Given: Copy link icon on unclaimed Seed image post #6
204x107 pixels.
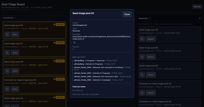Looking at the screenshot, I should point(7,71).
